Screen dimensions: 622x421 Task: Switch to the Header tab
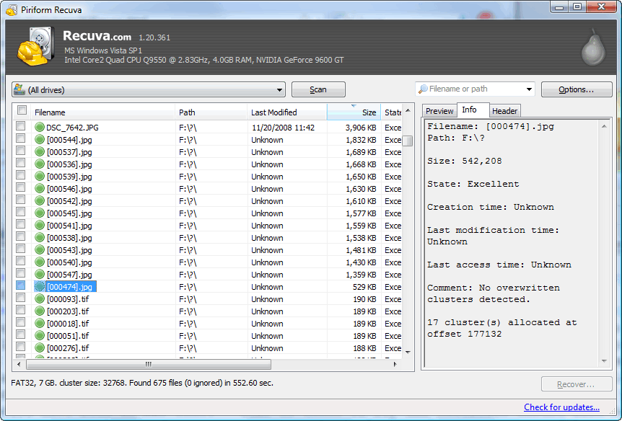click(x=504, y=111)
